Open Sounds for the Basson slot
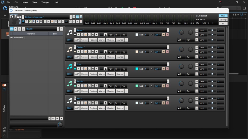 point(120,40)
